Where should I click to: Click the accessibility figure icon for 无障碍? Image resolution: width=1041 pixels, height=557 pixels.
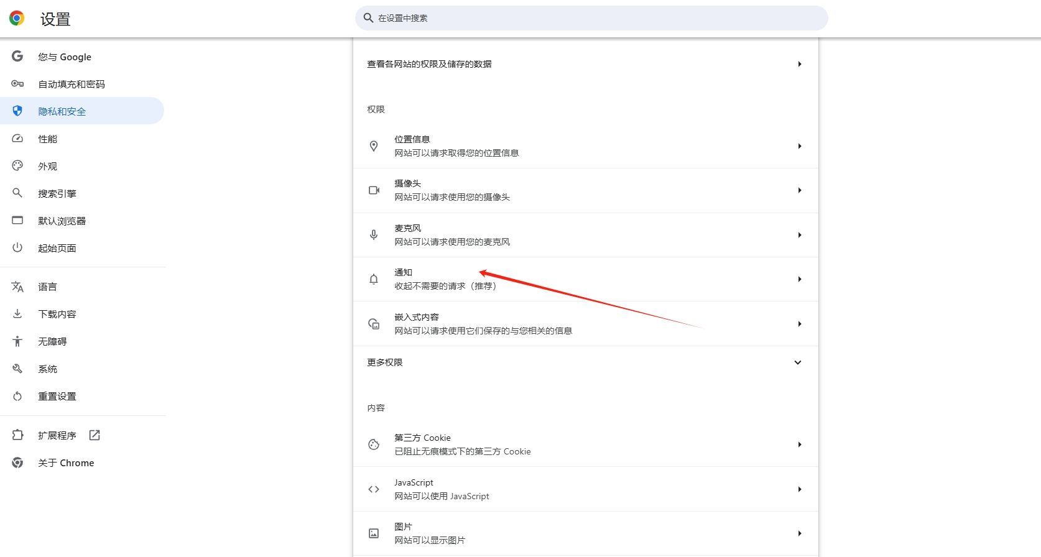pyautogui.click(x=17, y=341)
